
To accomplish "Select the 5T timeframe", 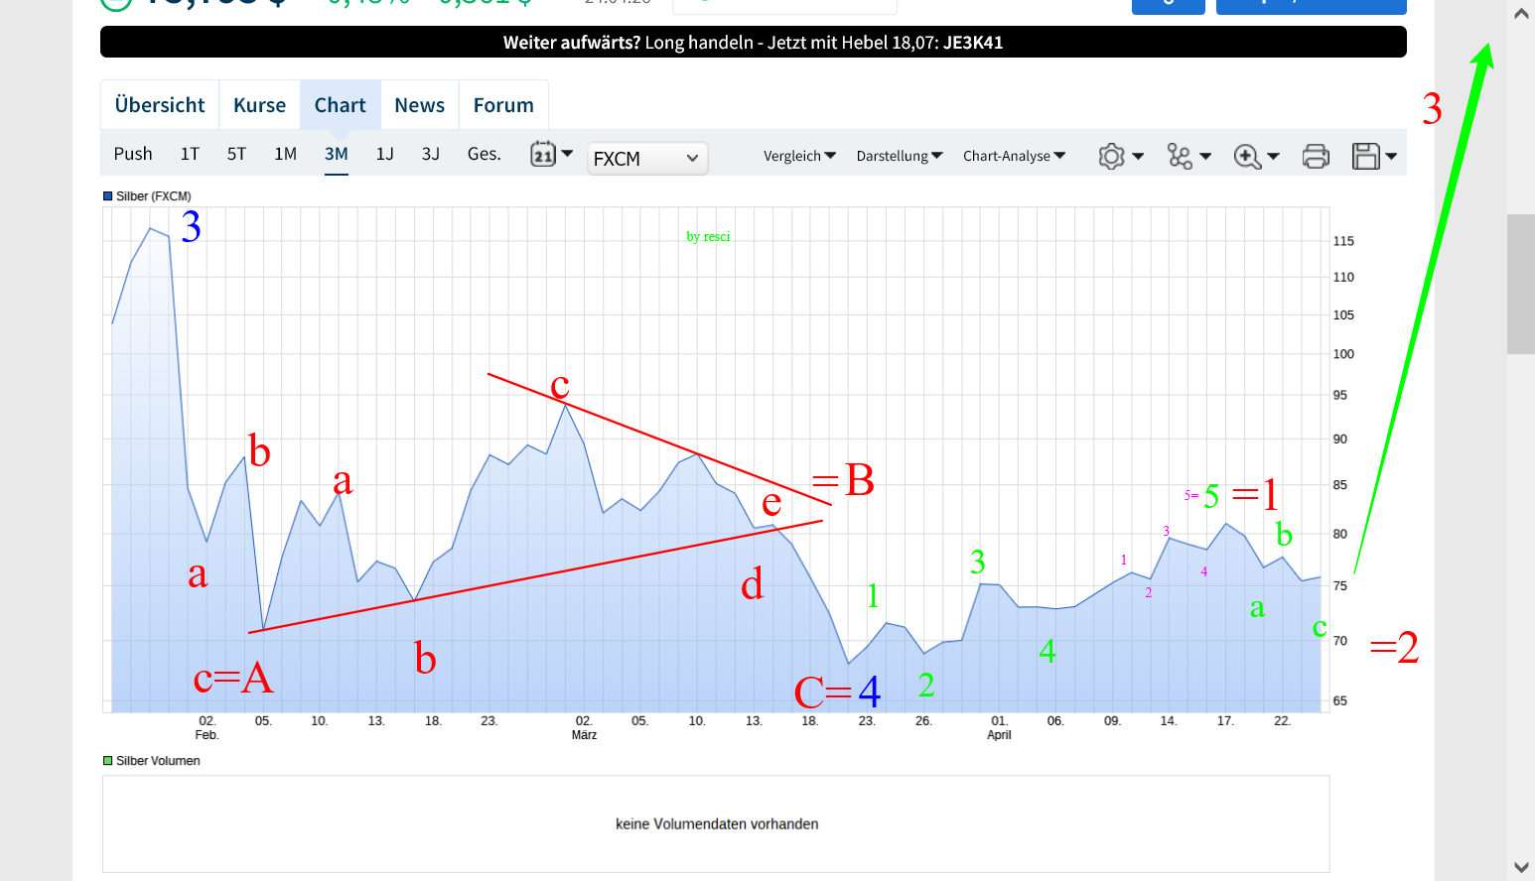I will [236, 154].
